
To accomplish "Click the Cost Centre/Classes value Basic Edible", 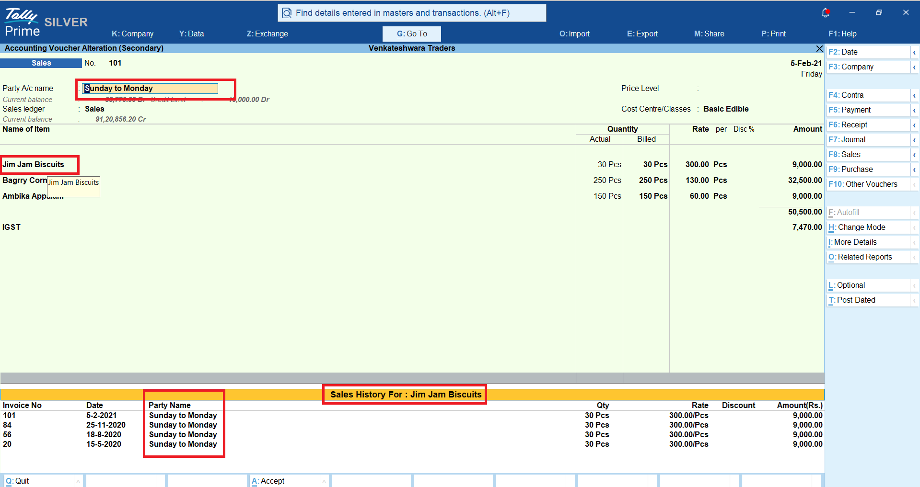I will 726,109.
